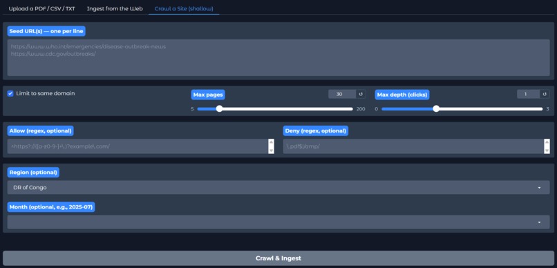Click the Max depth (clicks) label

point(402,95)
